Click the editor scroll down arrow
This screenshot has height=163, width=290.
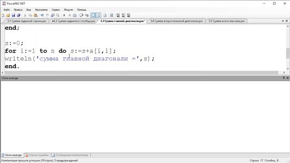click(x=288, y=69)
